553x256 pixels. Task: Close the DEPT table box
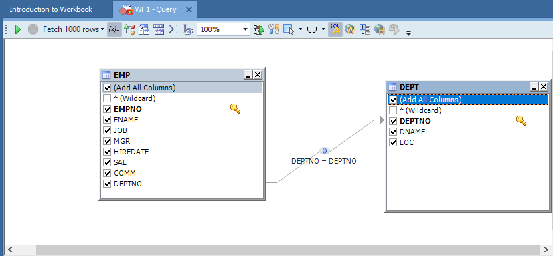point(544,87)
